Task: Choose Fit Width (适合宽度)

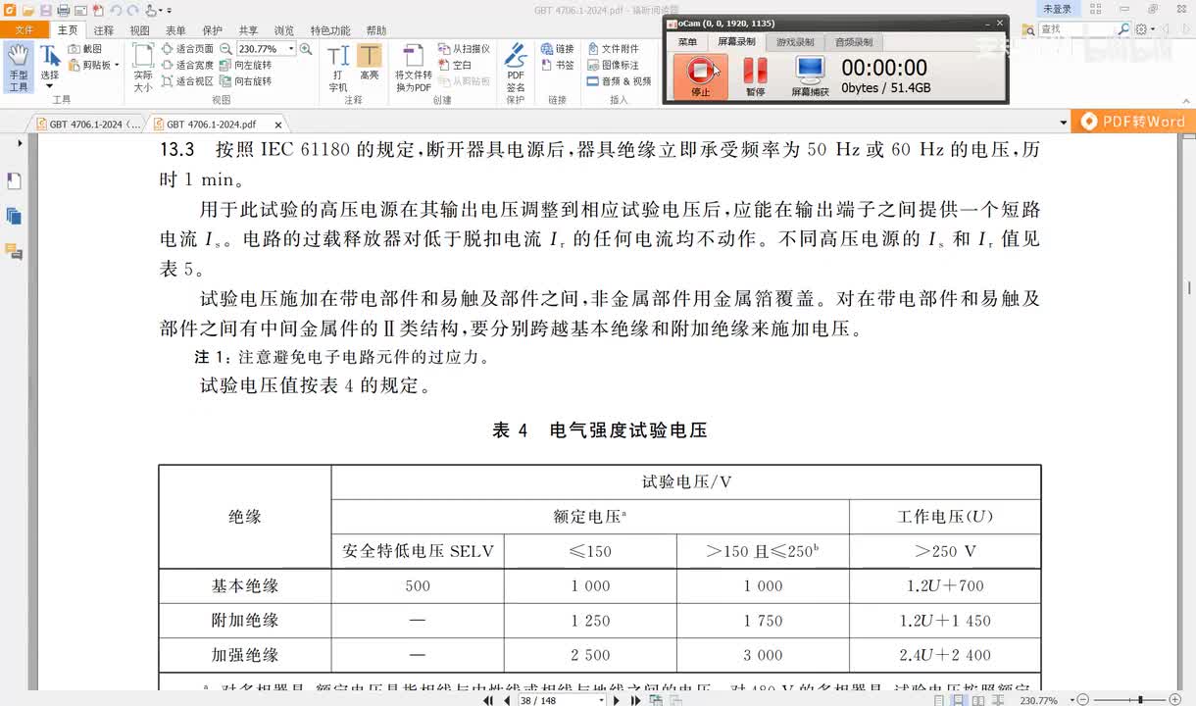Action: tap(187, 65)
